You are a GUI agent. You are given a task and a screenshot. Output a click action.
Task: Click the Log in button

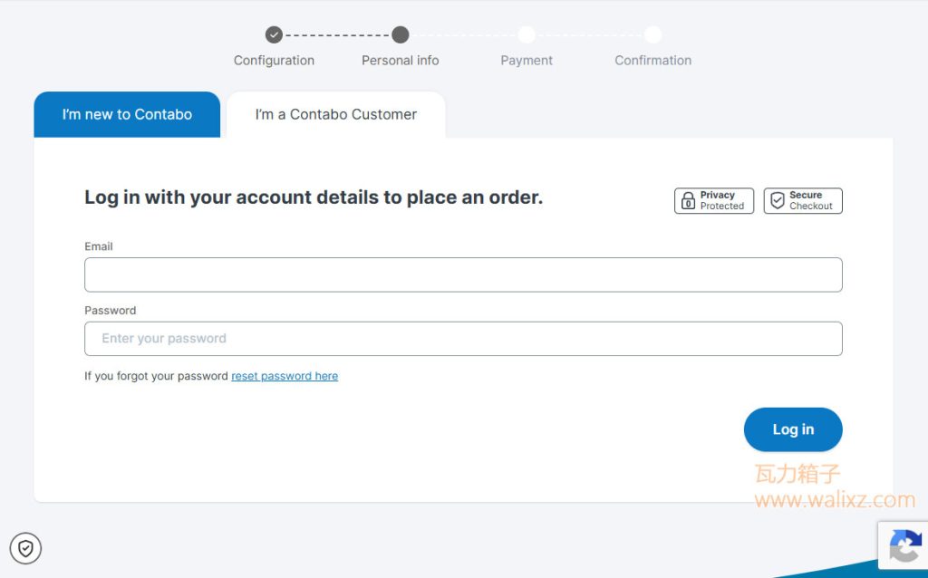tap(792, 429)
